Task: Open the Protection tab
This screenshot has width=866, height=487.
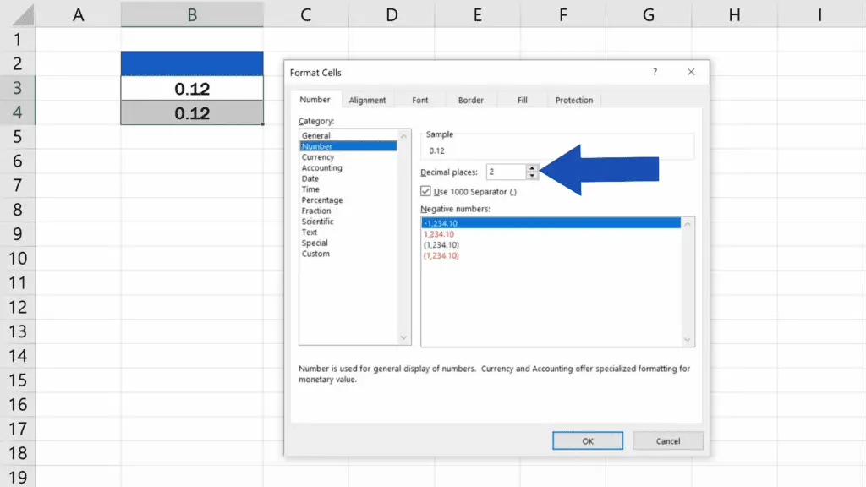Action: tap(574, 100)
